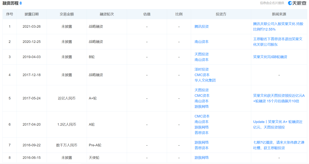Image resolution: width=309 pixels, height=164 pixels.
Task: Click 天图投资 in the B轮 row
Action: click(x=201, y=54)
